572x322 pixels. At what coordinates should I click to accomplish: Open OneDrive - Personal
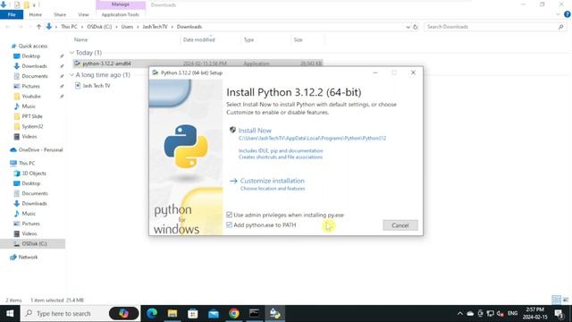(40, 149)
